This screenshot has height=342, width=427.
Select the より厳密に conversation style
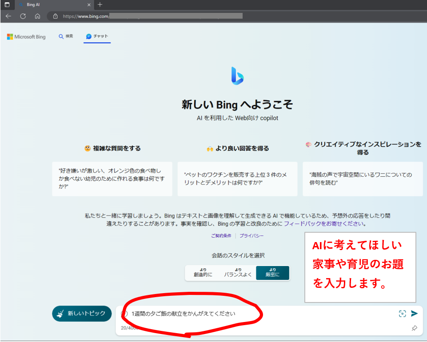coord(272,273)
